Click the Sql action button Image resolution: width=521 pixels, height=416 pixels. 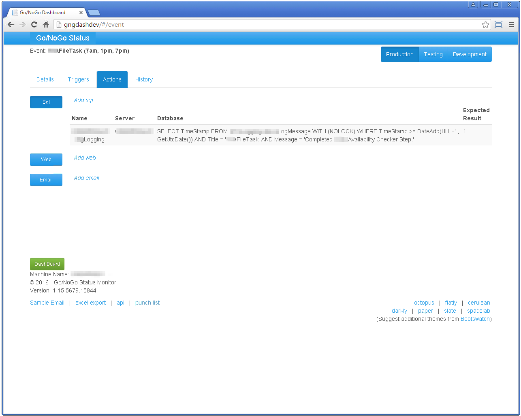(x=46, y=102)
